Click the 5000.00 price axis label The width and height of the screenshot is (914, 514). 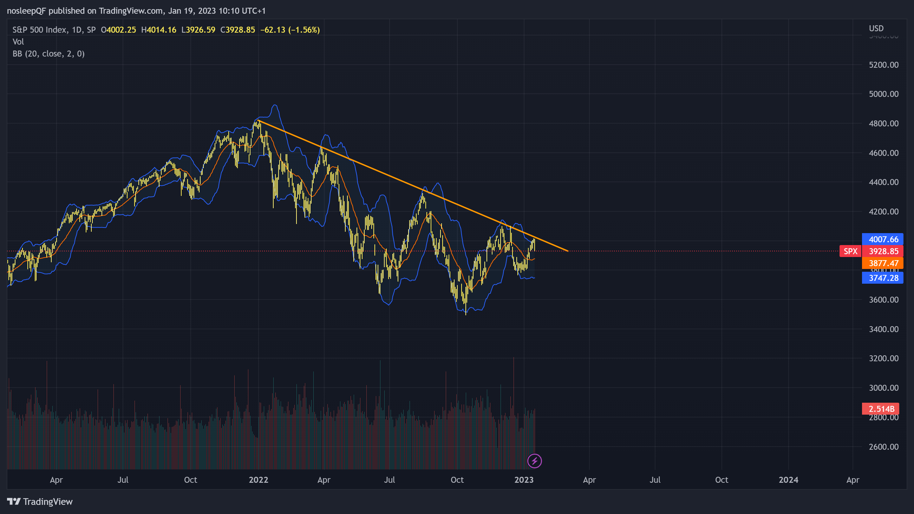(x=883, y=94)
